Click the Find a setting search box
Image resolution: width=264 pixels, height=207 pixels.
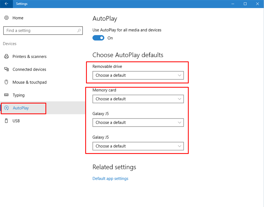click(x=41, y=30)
